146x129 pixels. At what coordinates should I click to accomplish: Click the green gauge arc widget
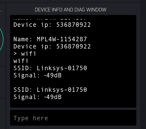click(x=2, y=39)
